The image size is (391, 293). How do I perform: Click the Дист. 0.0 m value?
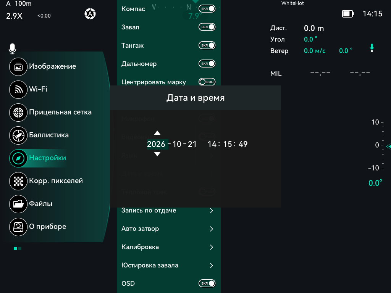pyautogui.click(x=314, y=28)
